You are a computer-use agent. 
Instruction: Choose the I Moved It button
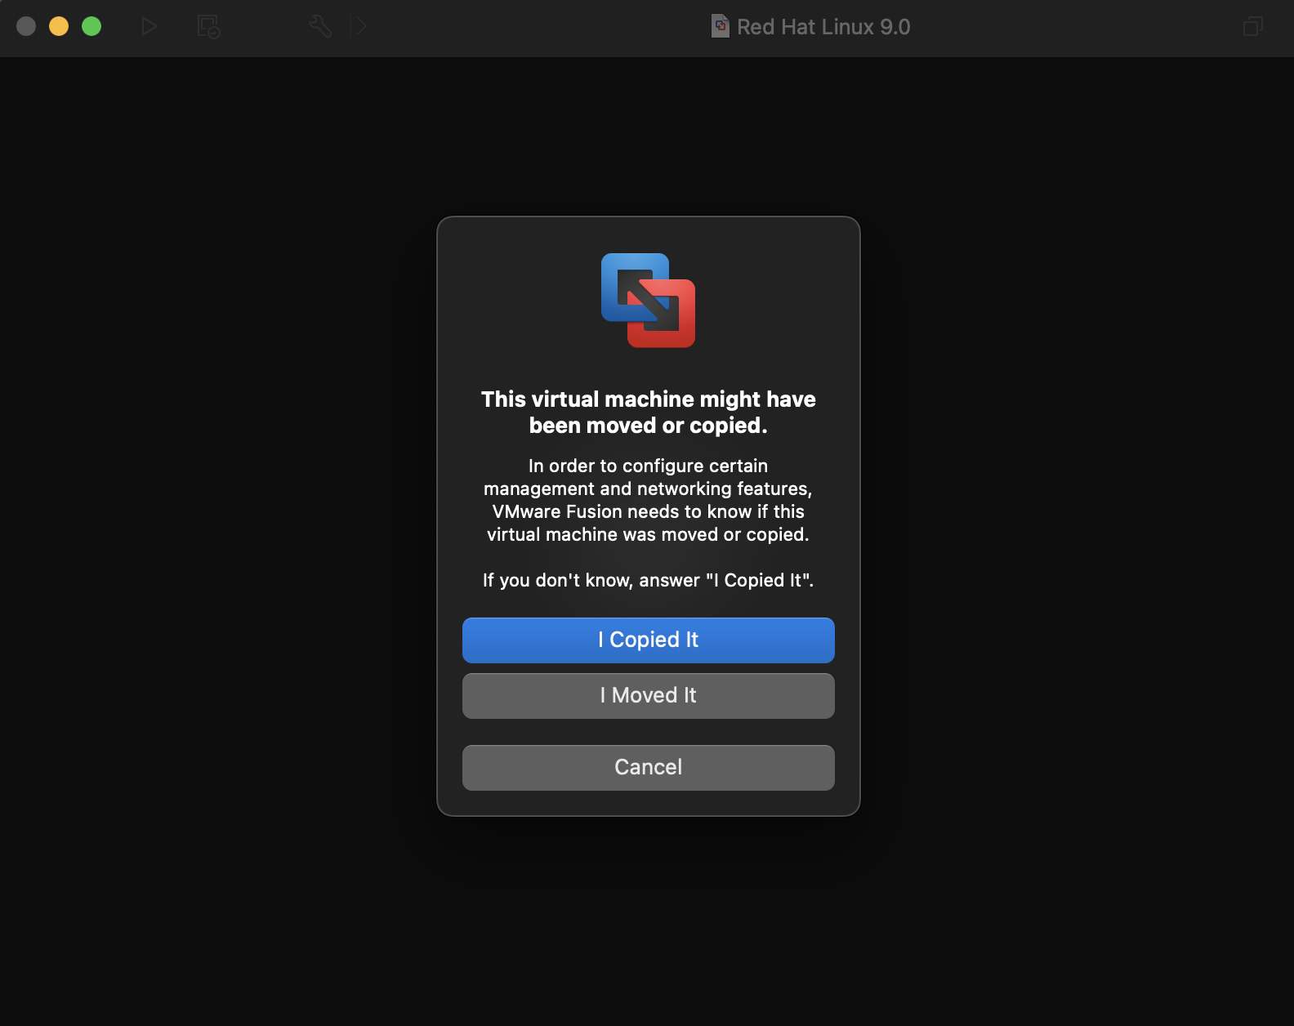click(x=648, y=695)
